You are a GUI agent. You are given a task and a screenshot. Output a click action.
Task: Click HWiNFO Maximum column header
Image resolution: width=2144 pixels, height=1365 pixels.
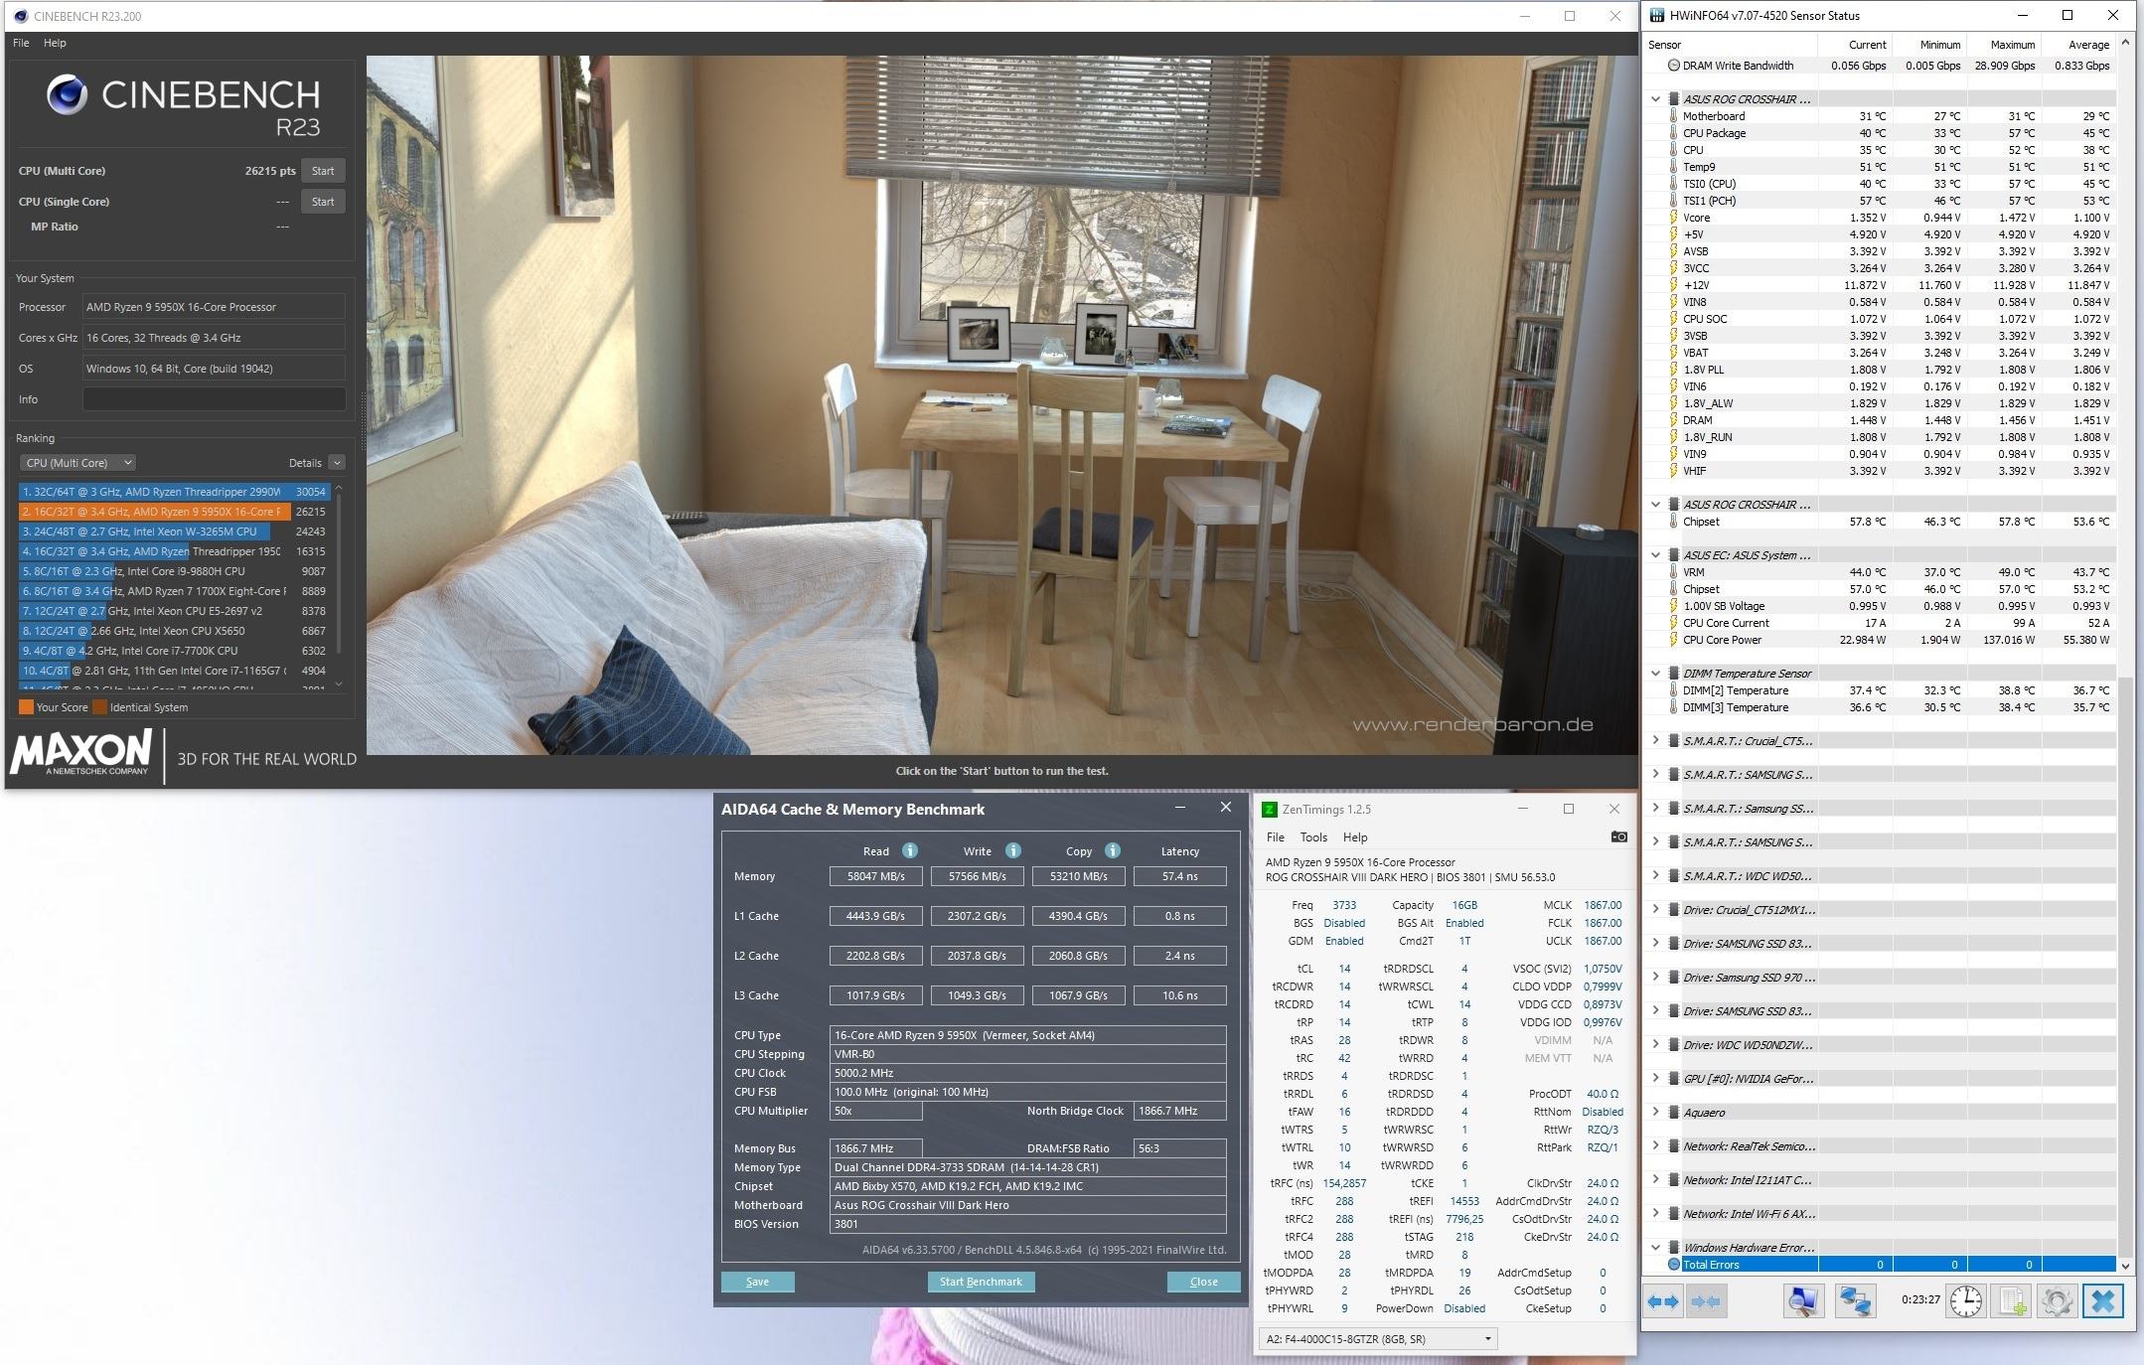[2003, 45]
